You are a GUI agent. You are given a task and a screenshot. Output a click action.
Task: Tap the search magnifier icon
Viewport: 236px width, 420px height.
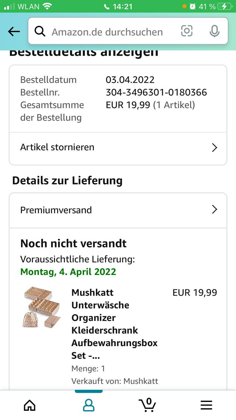[40, 31]
